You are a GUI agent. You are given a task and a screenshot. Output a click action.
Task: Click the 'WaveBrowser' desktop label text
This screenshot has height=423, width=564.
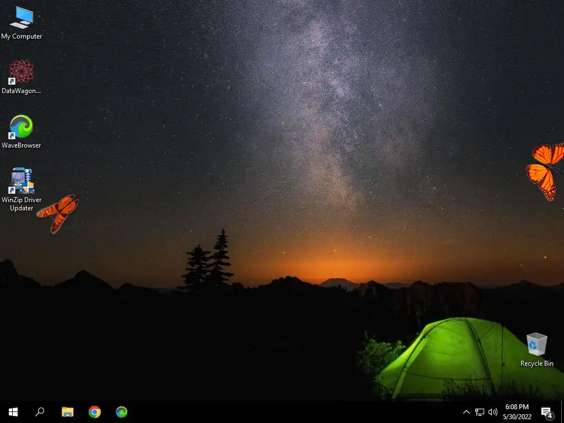tap(21, 145)
